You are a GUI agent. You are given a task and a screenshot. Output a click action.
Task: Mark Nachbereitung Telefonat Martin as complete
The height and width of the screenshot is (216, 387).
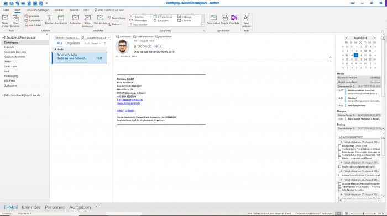tap(340, 166)
